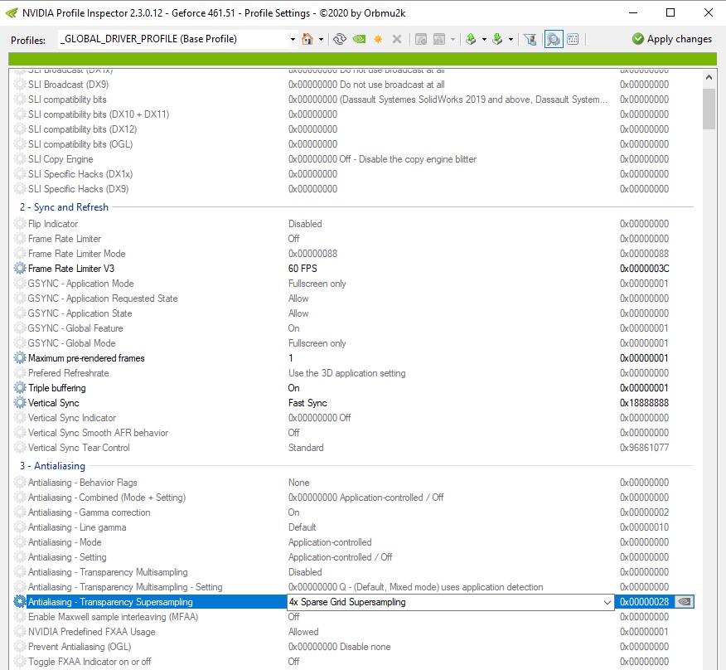
Task: Expand the dropdown arrow next to export icon
Action: (484, 39)
